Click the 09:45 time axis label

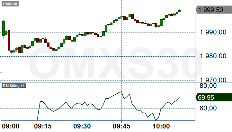click(121, 126)
